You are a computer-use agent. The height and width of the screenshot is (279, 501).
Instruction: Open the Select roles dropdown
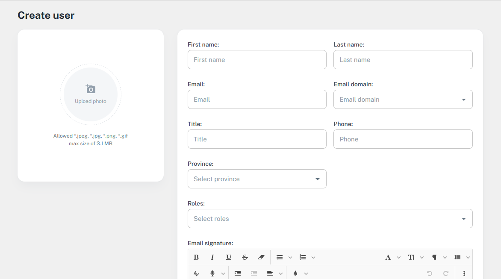(x=330, y=219)
